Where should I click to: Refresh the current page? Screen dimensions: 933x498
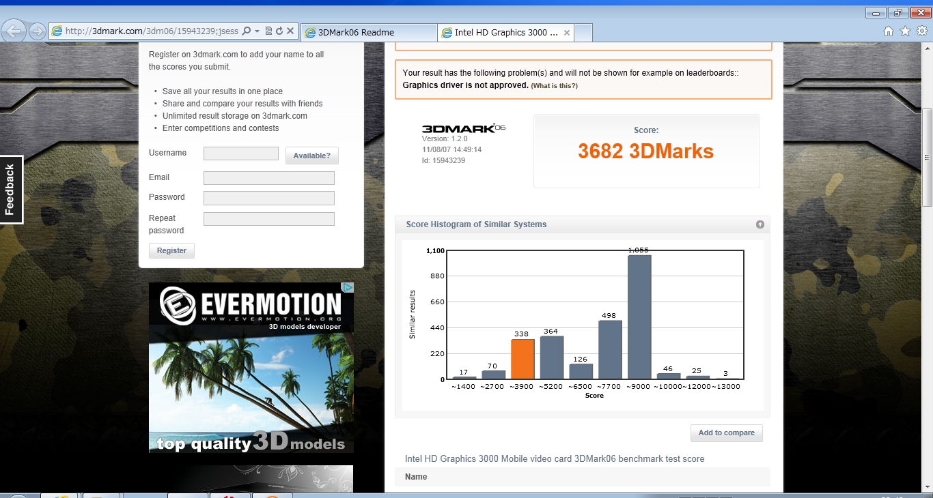pyautogui.click(x=279, y=31)
